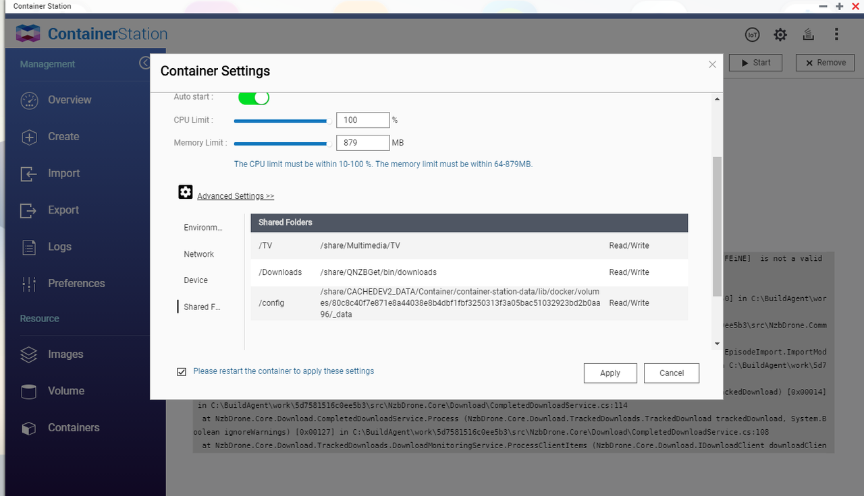Switch to the Network tab
The width and height of the screenshot is (864, 496).
198,254
